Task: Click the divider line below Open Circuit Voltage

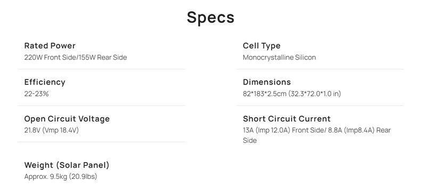Action: (102, 142)
